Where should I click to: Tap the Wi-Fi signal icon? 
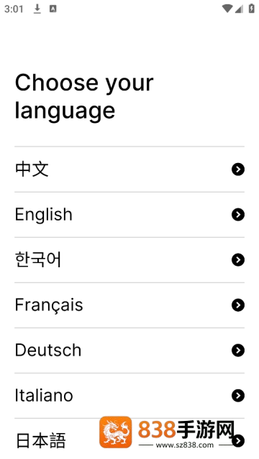pyautogui.click(x=227, y=9)
